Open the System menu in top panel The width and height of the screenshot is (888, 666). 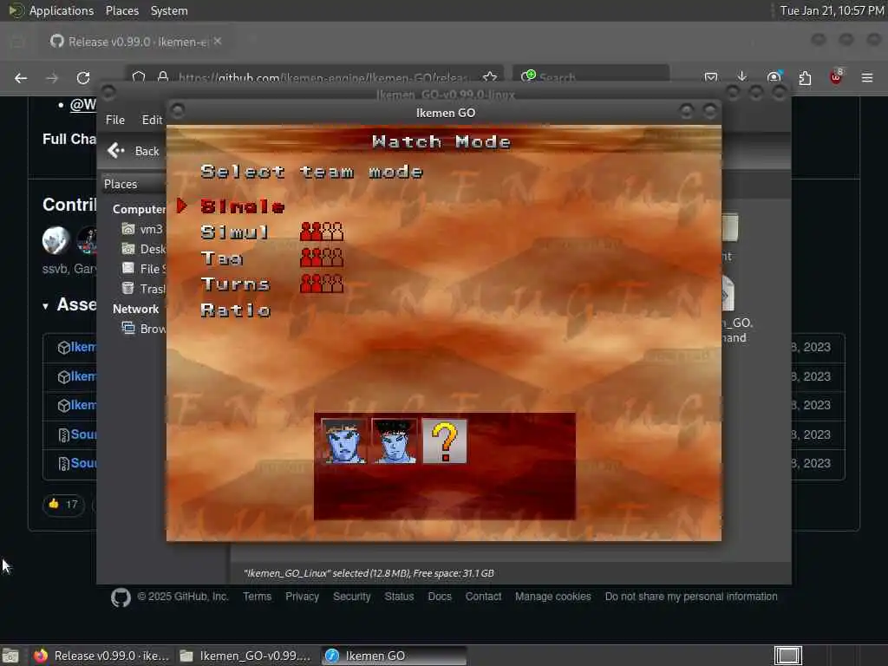coord(169,10)
